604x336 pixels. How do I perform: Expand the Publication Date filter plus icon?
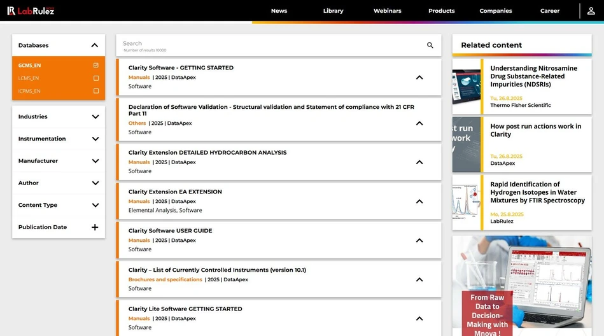[x=95, y=227]
